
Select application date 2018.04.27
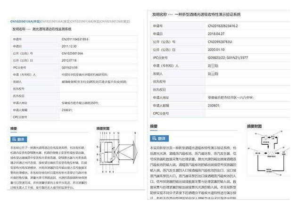coord(216,33)
